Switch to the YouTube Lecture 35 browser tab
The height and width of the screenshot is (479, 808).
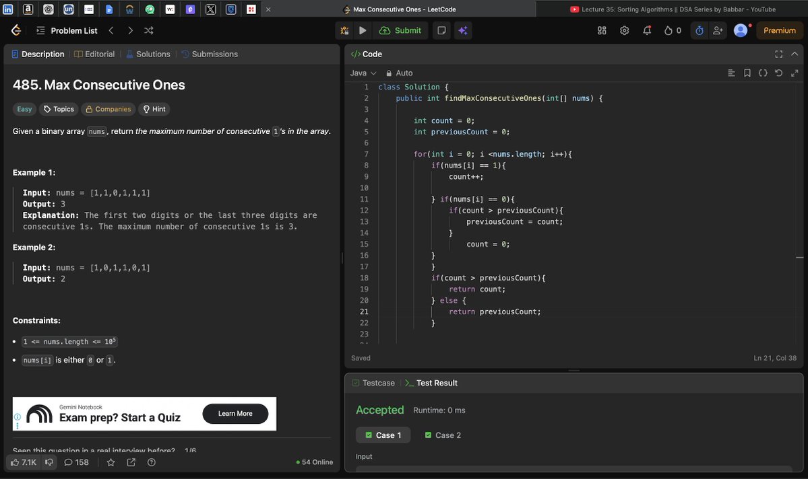[672, 9]
